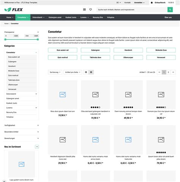
Task: Click Takimata dore category button
Action: (x=95, y=58)
